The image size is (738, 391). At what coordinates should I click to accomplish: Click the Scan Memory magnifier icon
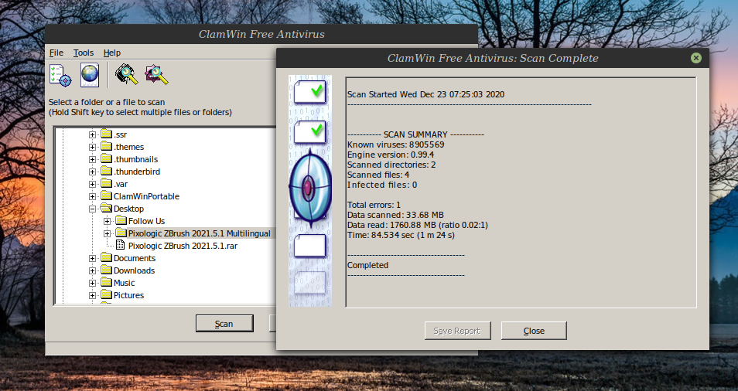coord(126,75)
